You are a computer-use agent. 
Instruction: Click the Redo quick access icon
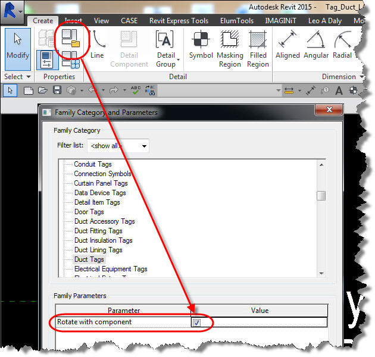pyautogui.click(x=114, y=90)
